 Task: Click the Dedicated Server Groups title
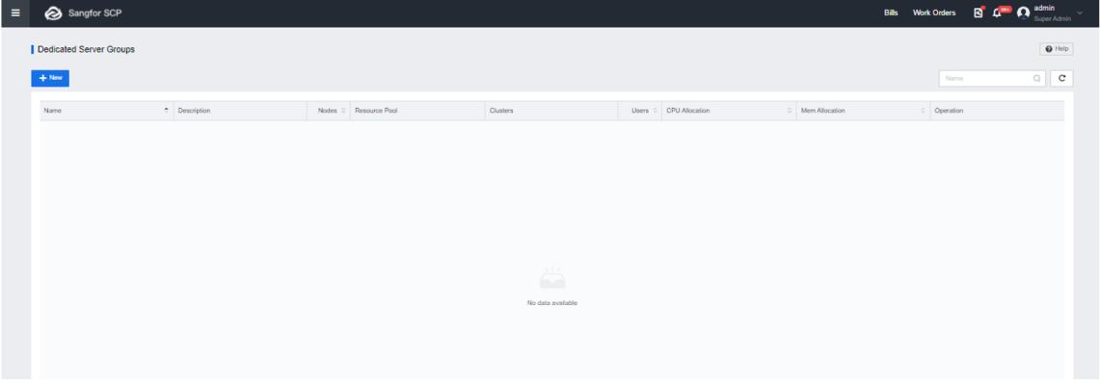[86, 50]
